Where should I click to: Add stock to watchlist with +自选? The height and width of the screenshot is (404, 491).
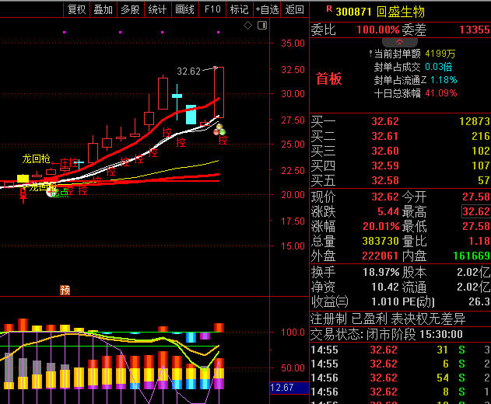(x=266, y=9)
